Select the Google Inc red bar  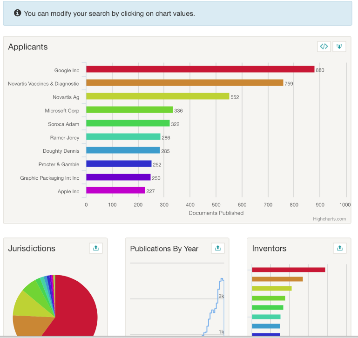pyautogui.click(x=200, y=69)
